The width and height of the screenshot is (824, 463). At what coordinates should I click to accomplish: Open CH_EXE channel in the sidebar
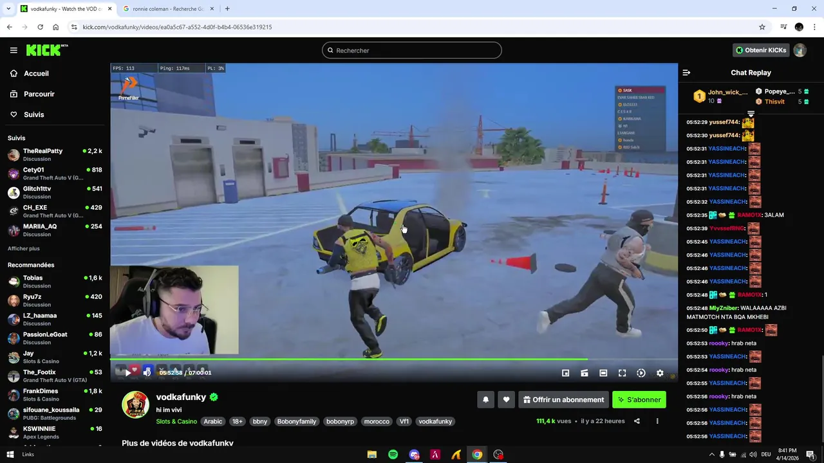[55, 211]
